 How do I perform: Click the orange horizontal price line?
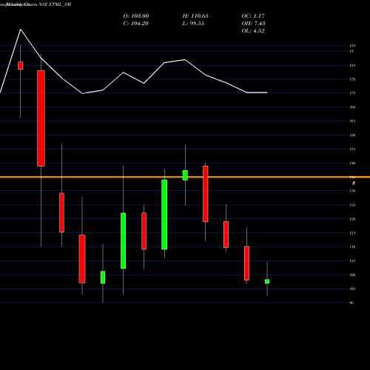pos(185,177)
